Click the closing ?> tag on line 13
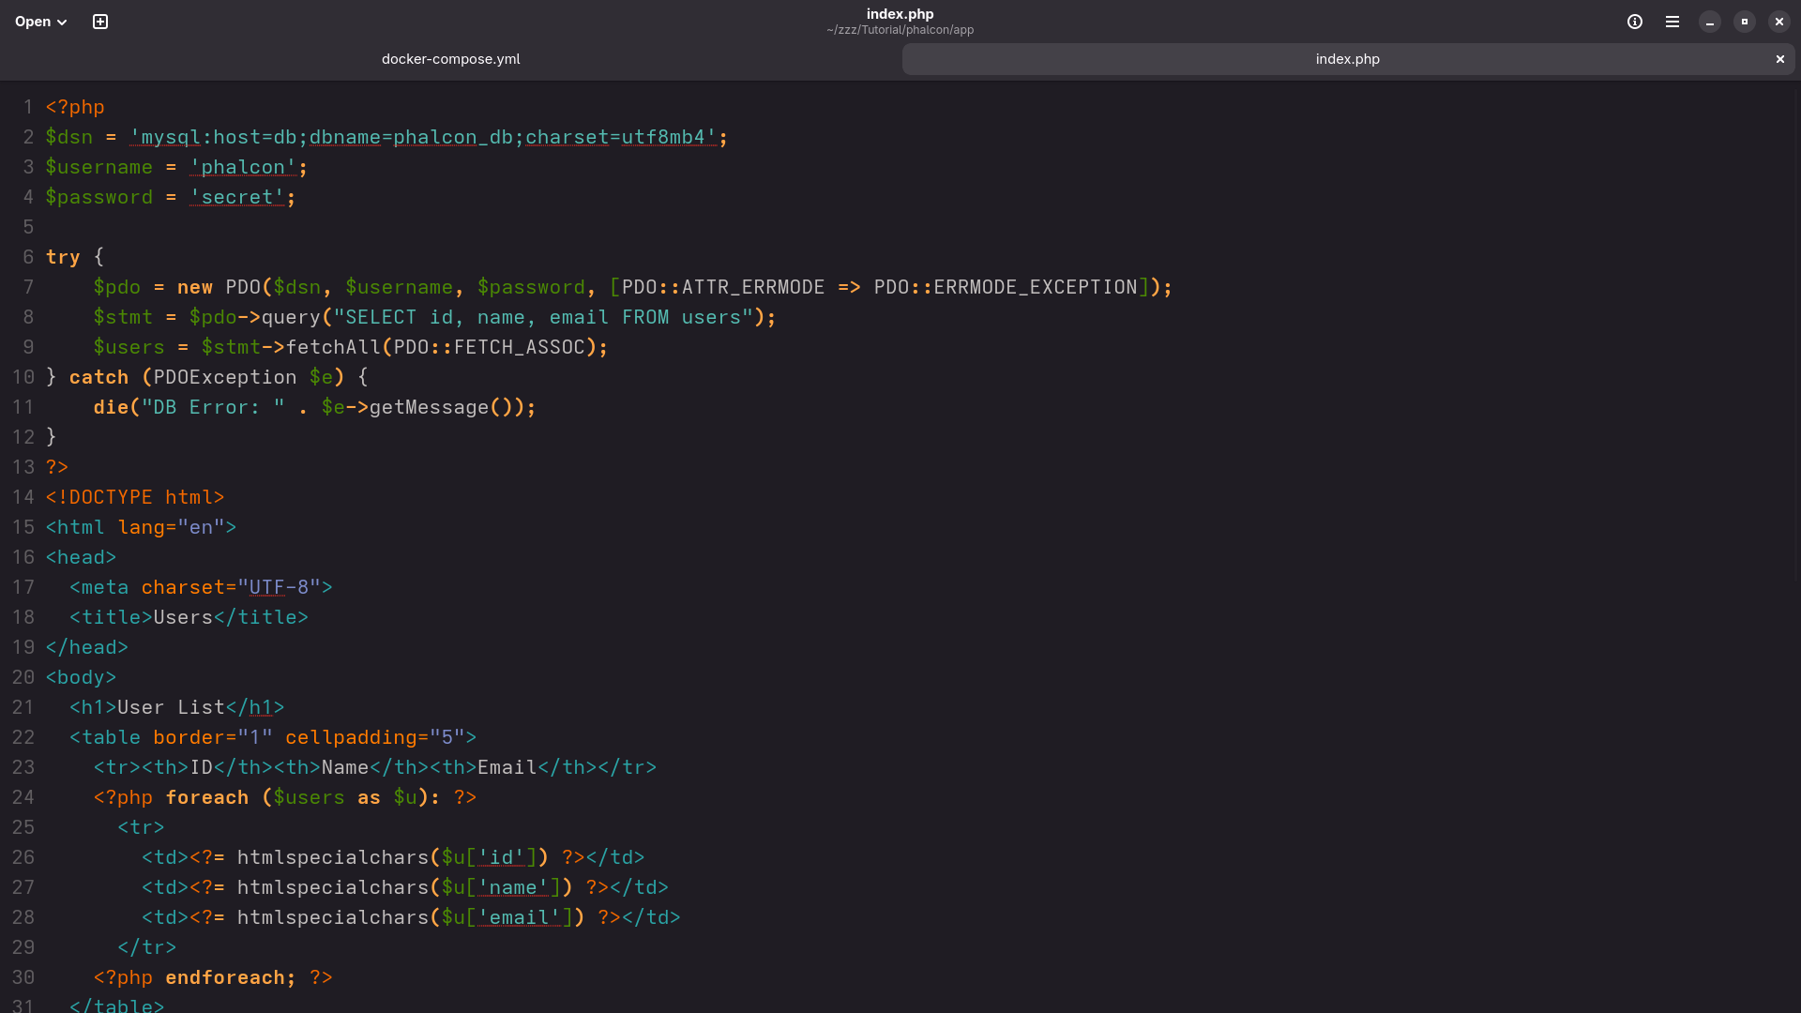The width and height of the screenshot is (1801, 1013). [x=57, y=467]
